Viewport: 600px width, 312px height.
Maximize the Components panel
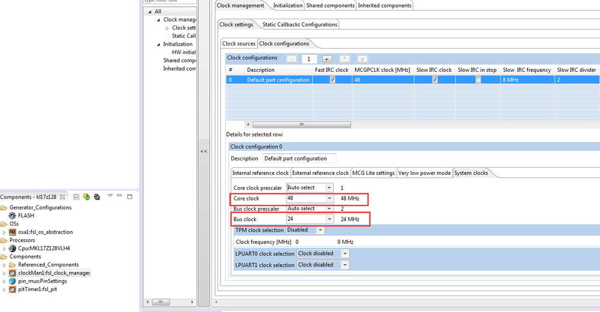tap(130, 196)
